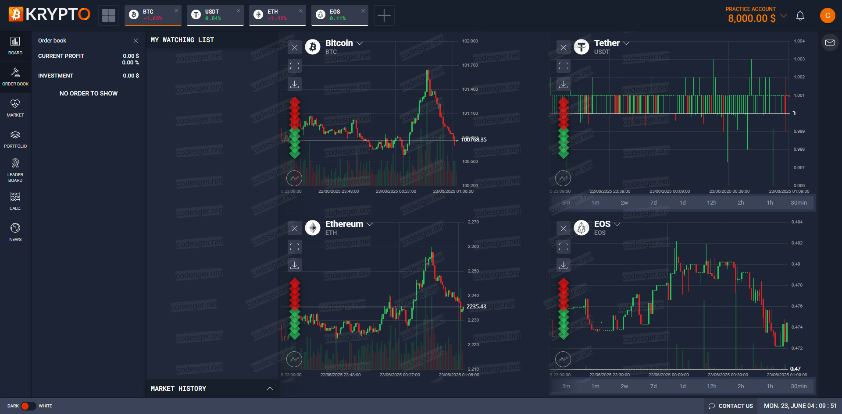Expand Ethereum chart to fullscreen

point(295,247)
